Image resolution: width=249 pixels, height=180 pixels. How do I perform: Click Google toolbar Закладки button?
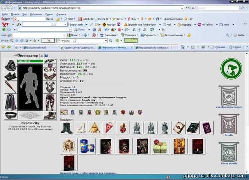[108, 35]
